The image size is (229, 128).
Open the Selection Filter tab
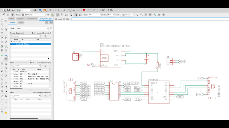point(31,19)
